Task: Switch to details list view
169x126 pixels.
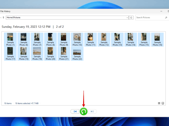Action: [159, 103]
